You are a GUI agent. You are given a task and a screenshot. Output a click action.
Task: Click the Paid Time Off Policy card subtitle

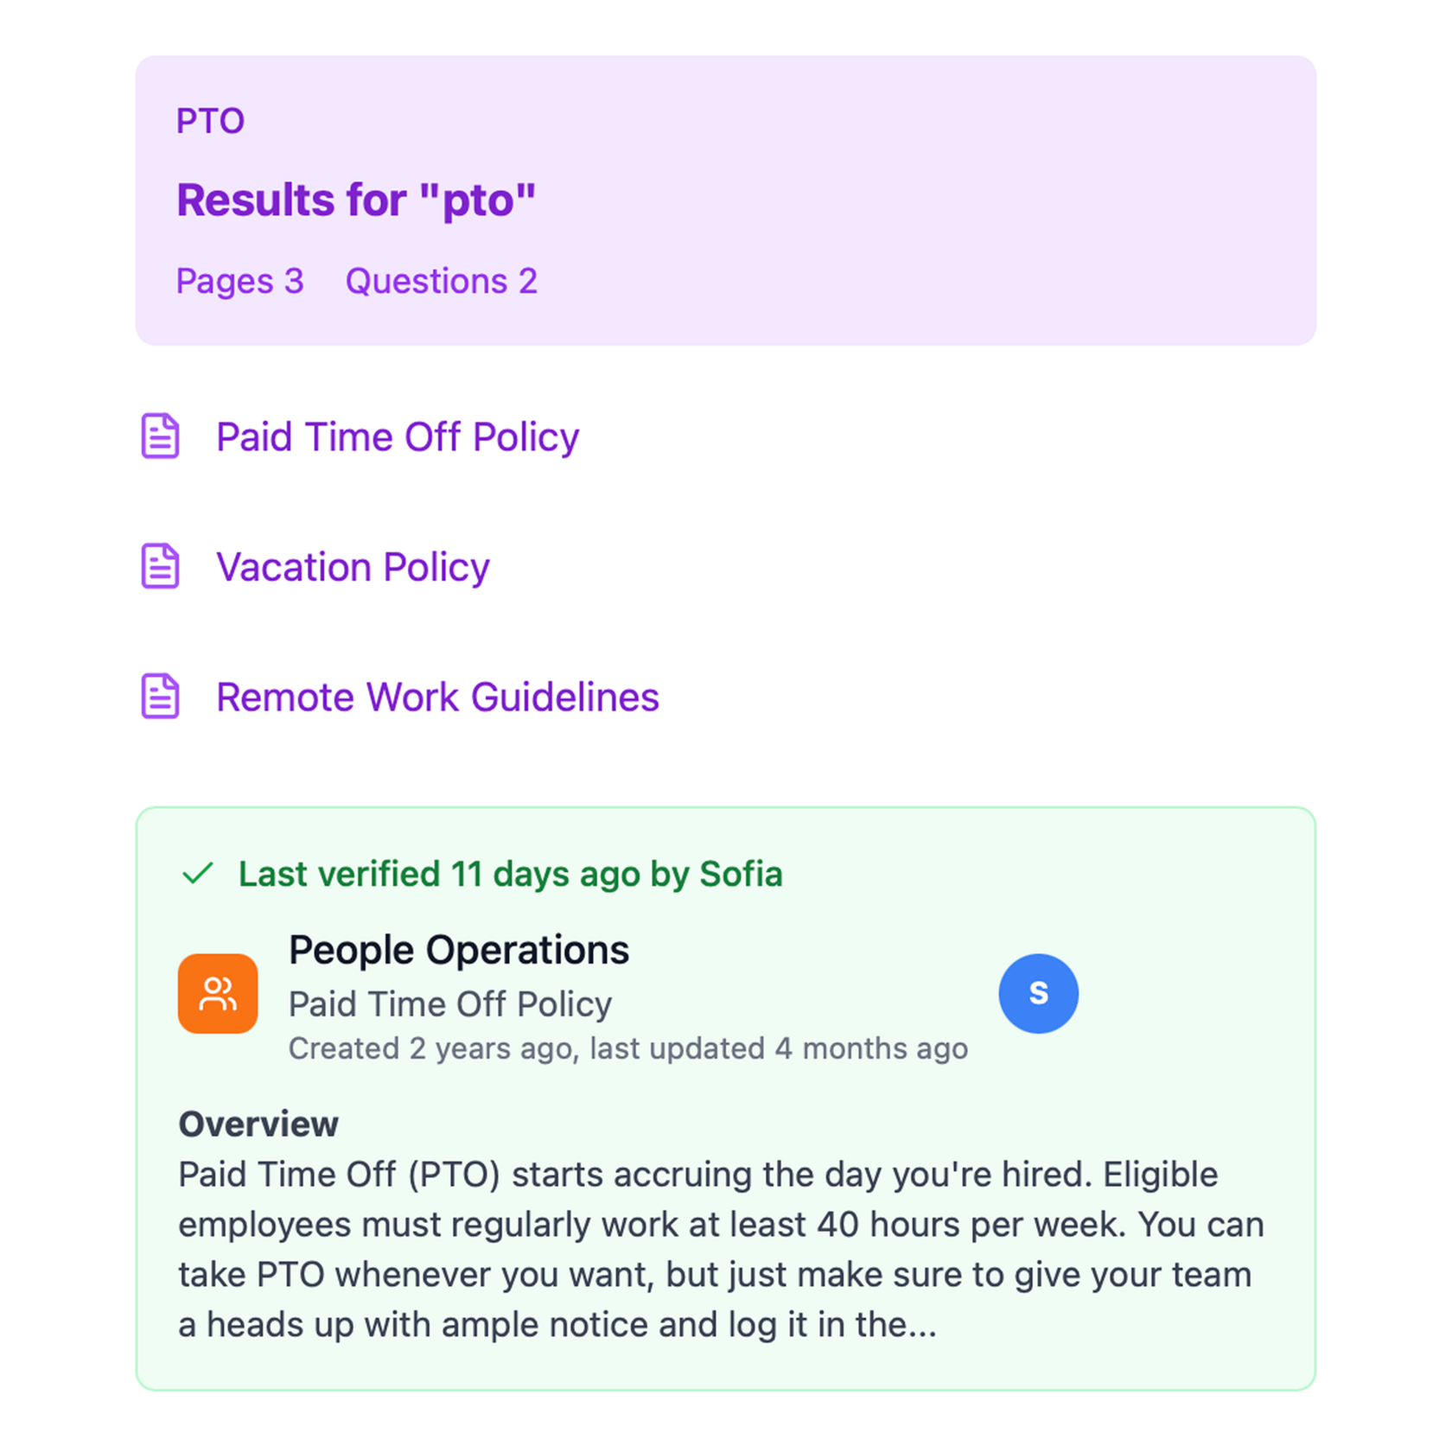click(x=450, y=1004)
